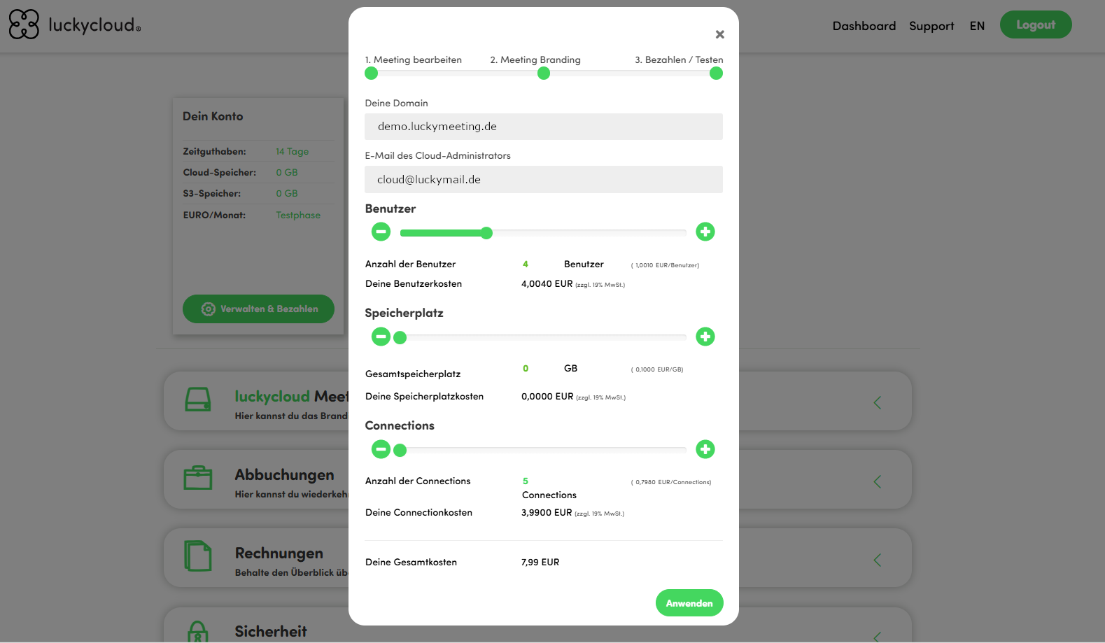Click the '7,99 EUR' Gesamtkosten value
Screen dimensions: 1105x643
(540, 562)
